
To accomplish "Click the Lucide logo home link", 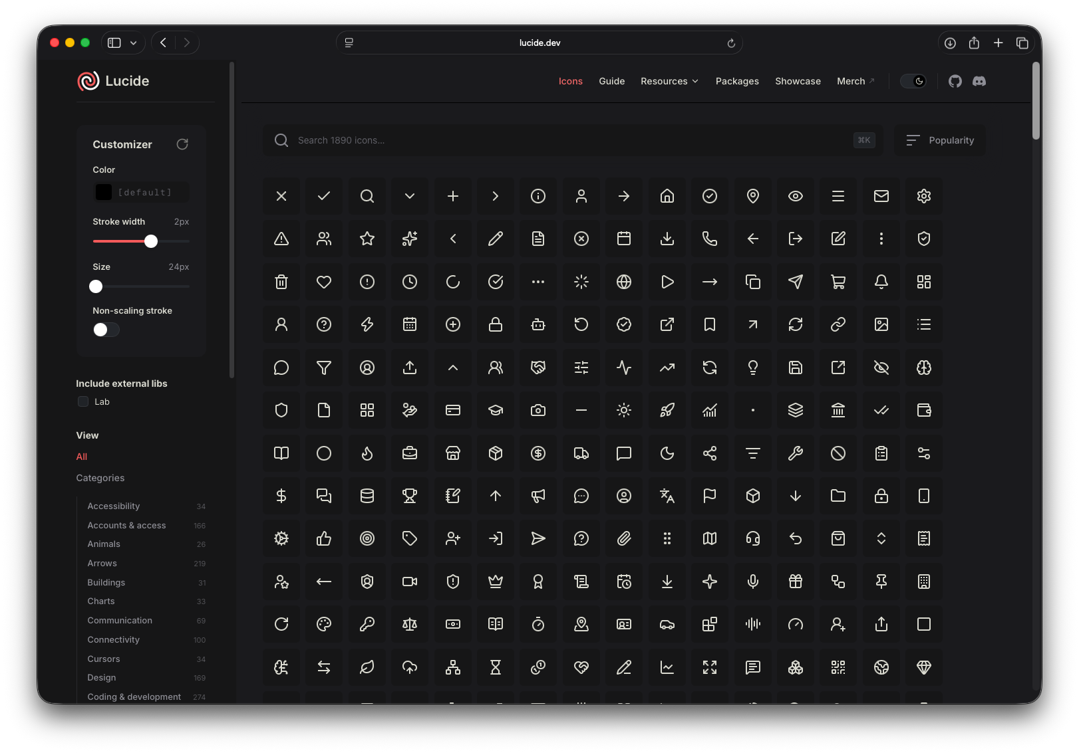I will click(114, 81).
